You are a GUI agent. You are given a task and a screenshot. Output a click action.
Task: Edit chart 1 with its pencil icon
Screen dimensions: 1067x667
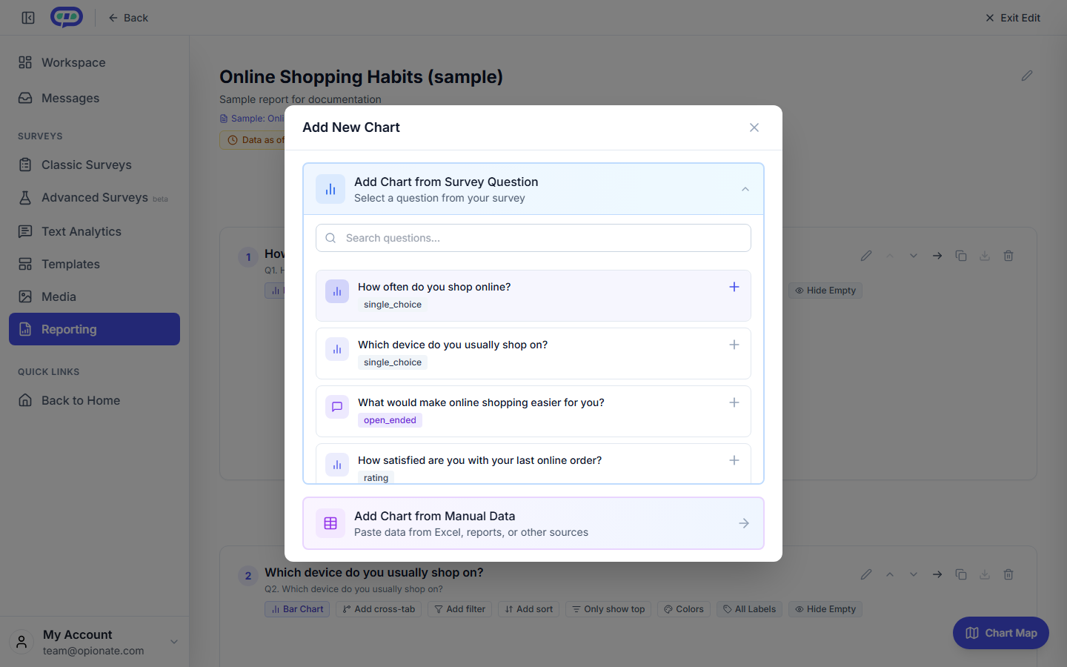click(x=866, y=256)
